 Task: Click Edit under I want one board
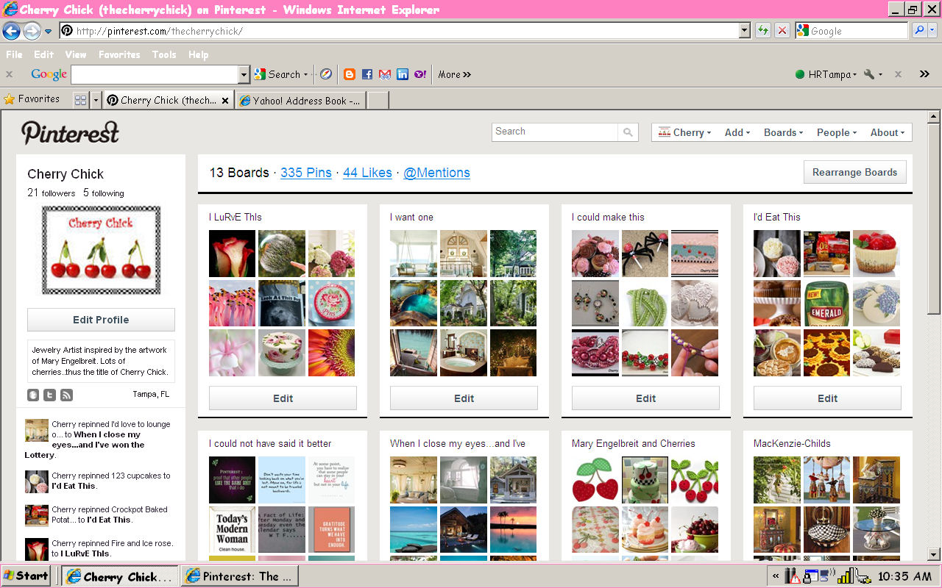[464, 398]
